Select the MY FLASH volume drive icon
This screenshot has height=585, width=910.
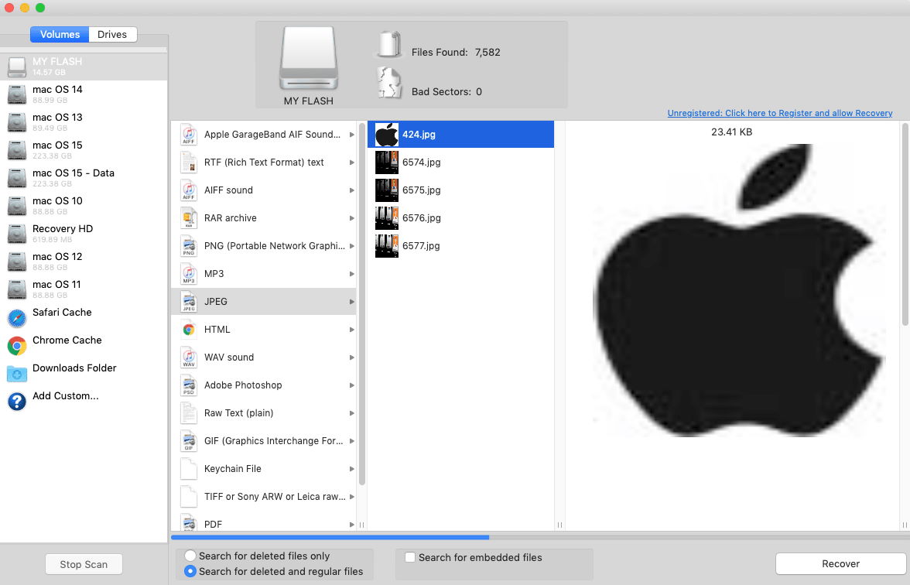pyautogui.click(x=17, y=67)
